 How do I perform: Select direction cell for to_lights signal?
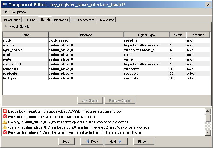coord(198,78)
